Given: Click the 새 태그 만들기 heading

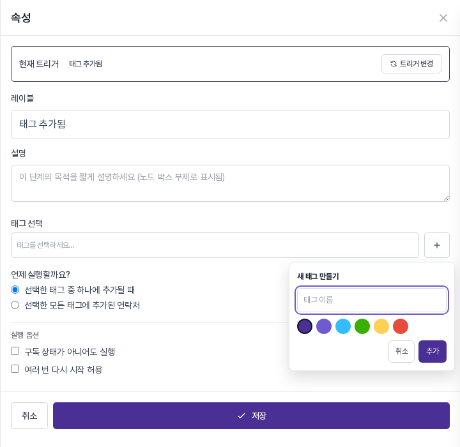Looking at the screenshot, I should point(318,277).
